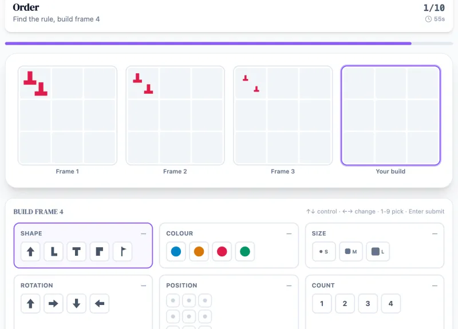This screenshot has height=329, width=458.
Task: Click the SIZE panel label
Action: pyautogui.click(x=319, y=233)
